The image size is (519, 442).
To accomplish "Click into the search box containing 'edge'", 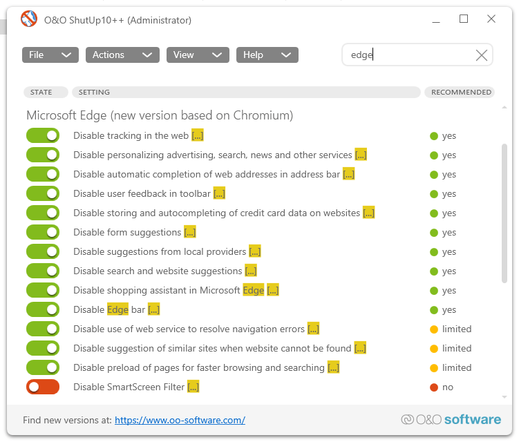I will [x=408, y=55].
